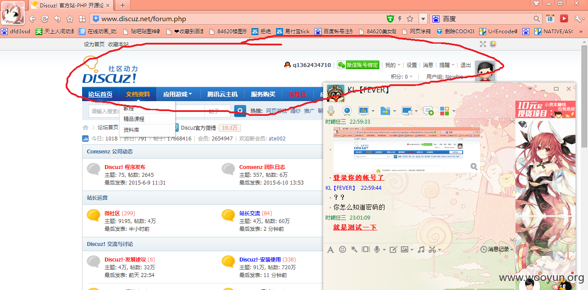The width and height of the screenshot is (588, 290).
Task: Click the fullscreen arrows icon at page top right
Action: tap(483, 44)
